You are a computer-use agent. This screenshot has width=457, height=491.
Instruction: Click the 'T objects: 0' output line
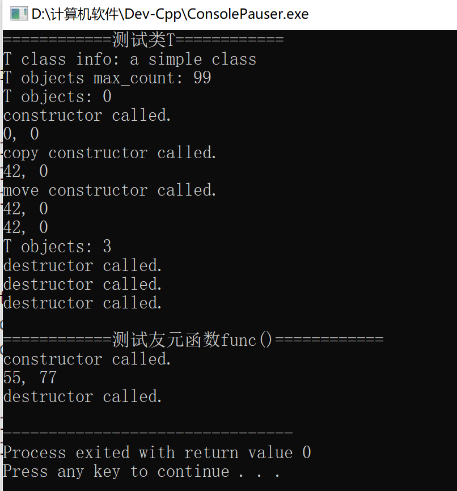tap(57, 96)
